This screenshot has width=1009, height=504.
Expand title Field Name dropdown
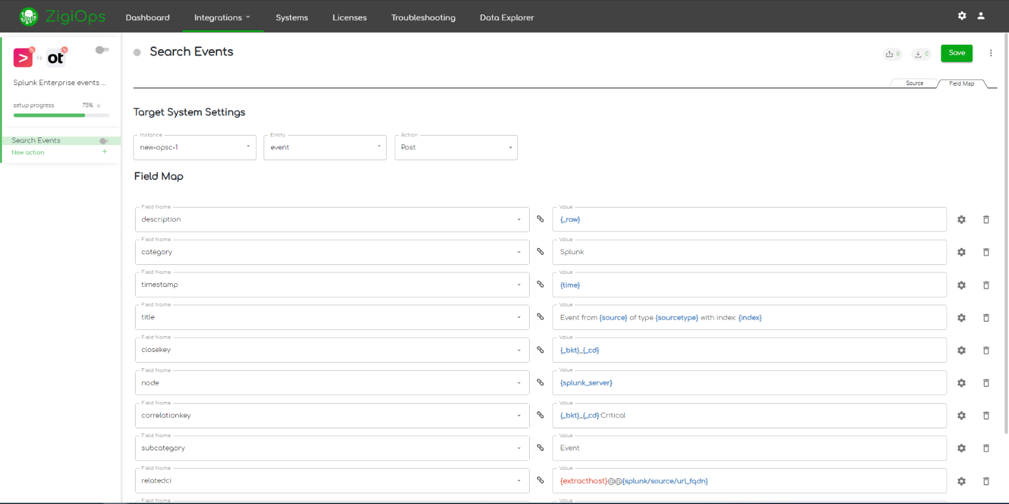332,317
